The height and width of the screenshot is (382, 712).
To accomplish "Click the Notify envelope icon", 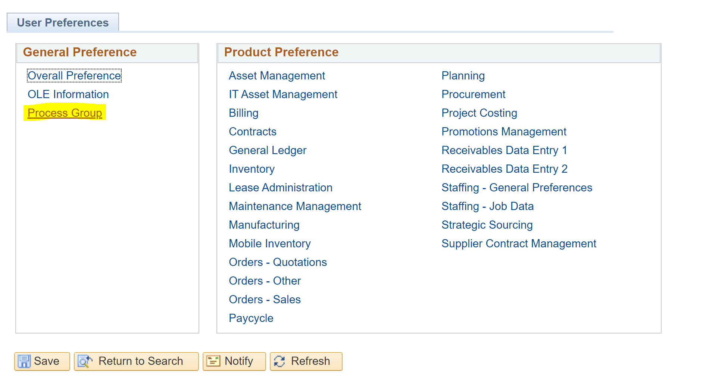I will [213, 361].
